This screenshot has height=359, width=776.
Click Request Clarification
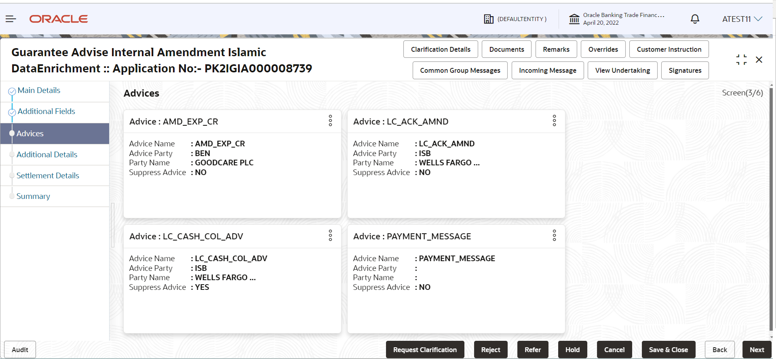425,350
